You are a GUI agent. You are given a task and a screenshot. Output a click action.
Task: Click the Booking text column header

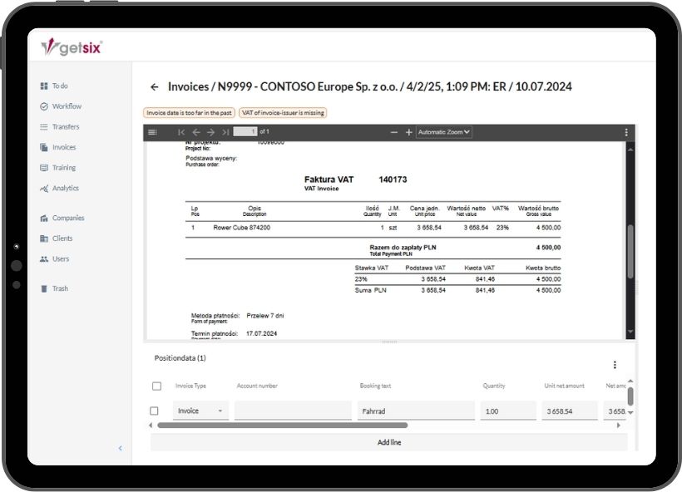(375, 386)
